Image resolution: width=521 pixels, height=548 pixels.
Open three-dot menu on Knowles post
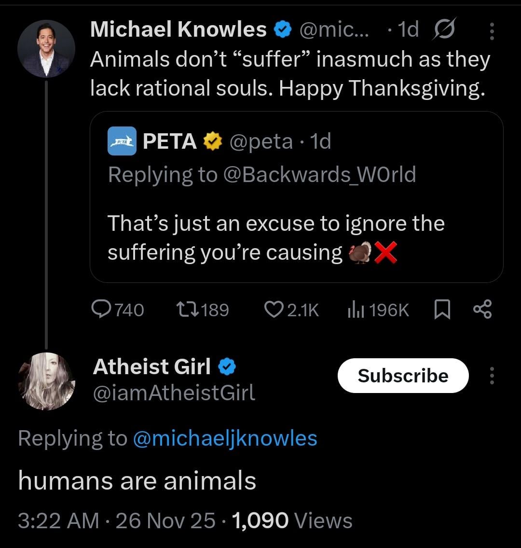coord(492,31)
